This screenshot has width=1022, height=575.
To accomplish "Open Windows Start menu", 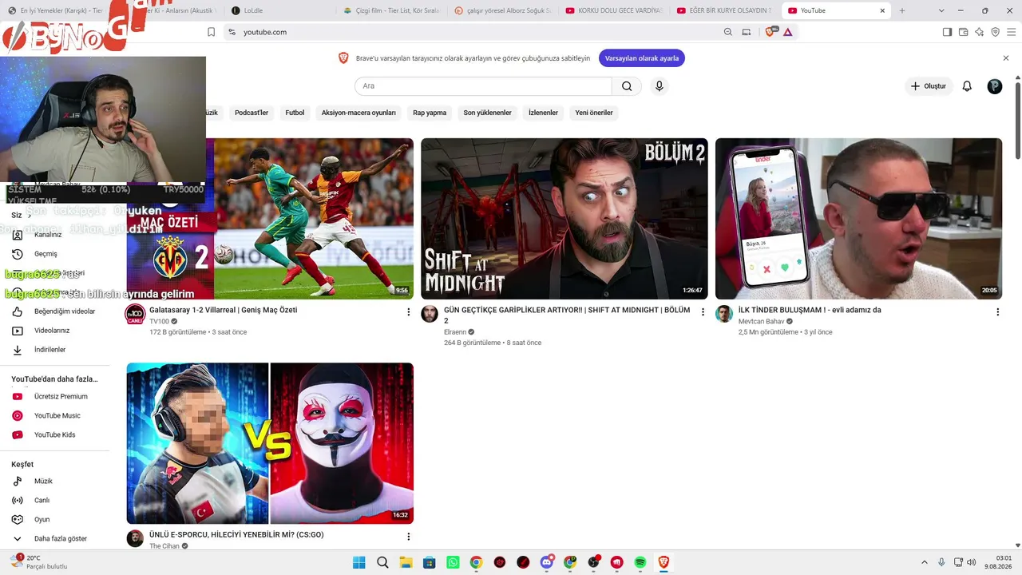I will click(359, 562).
